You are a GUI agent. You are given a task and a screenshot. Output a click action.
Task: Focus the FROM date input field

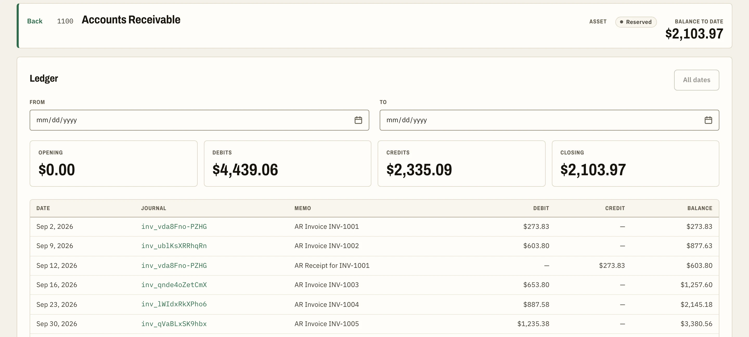(199, 120)
